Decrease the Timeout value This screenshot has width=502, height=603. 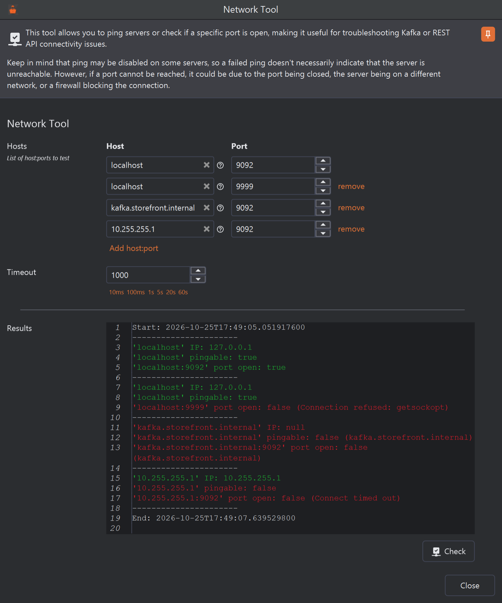point(198,279)
